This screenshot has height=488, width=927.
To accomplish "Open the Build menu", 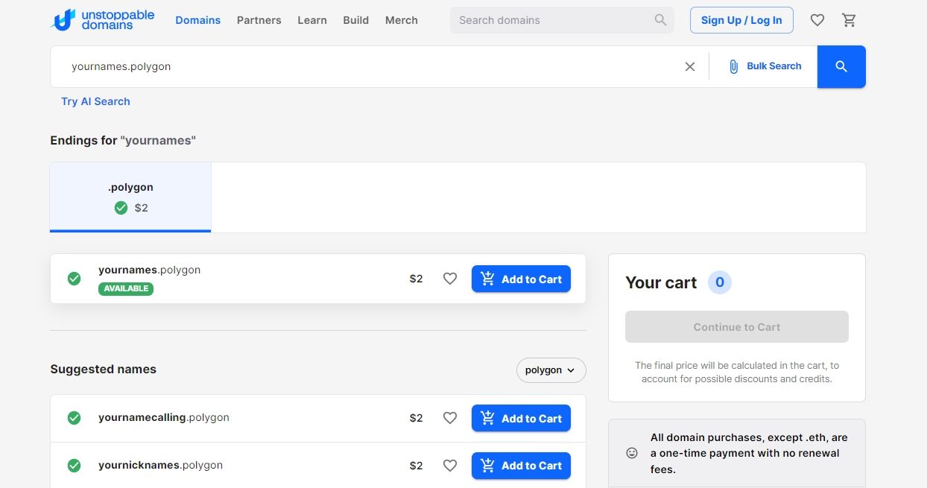I will [x=355, y=20].
